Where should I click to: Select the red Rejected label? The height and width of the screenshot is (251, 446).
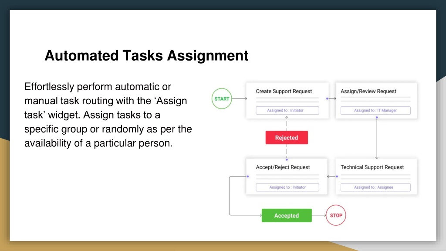pyautogui.click(x=287, y=137)
